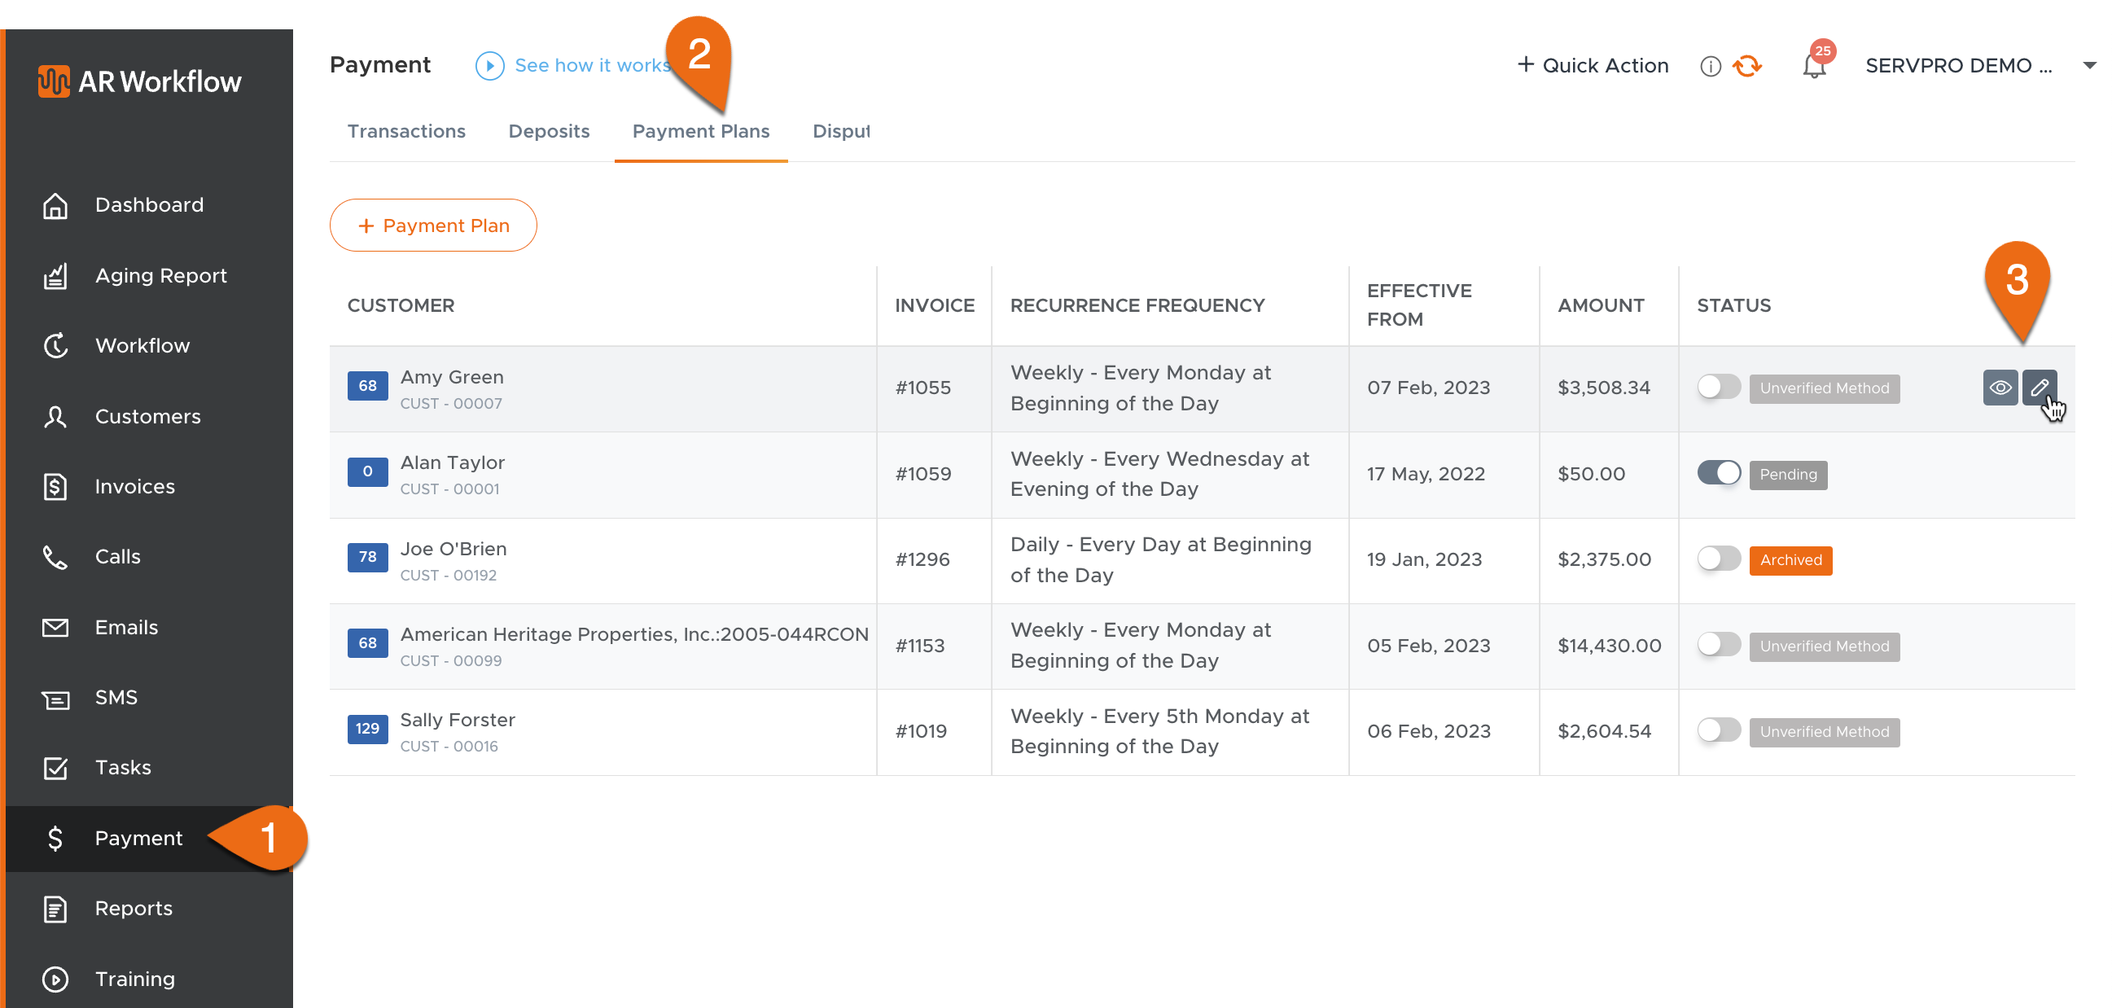Switch to the Deposits tab
2112x1008 pixels.
coord(549,131)
